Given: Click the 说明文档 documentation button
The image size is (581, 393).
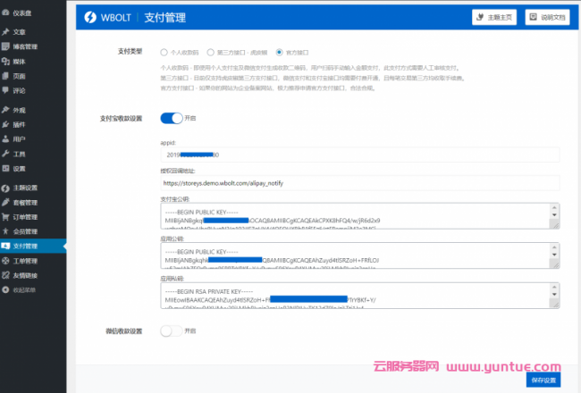Looking at the screenshot, I should pyautogui.click(x=547, y=17).
